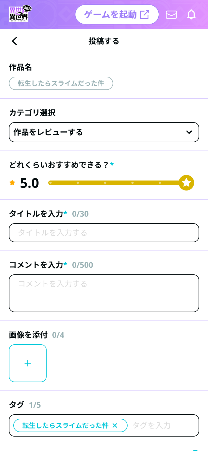The height and width of the screenshot is (451, 208).
Task: Click the orange star beside 5.0 rating
Action: (x=12, y=182)
